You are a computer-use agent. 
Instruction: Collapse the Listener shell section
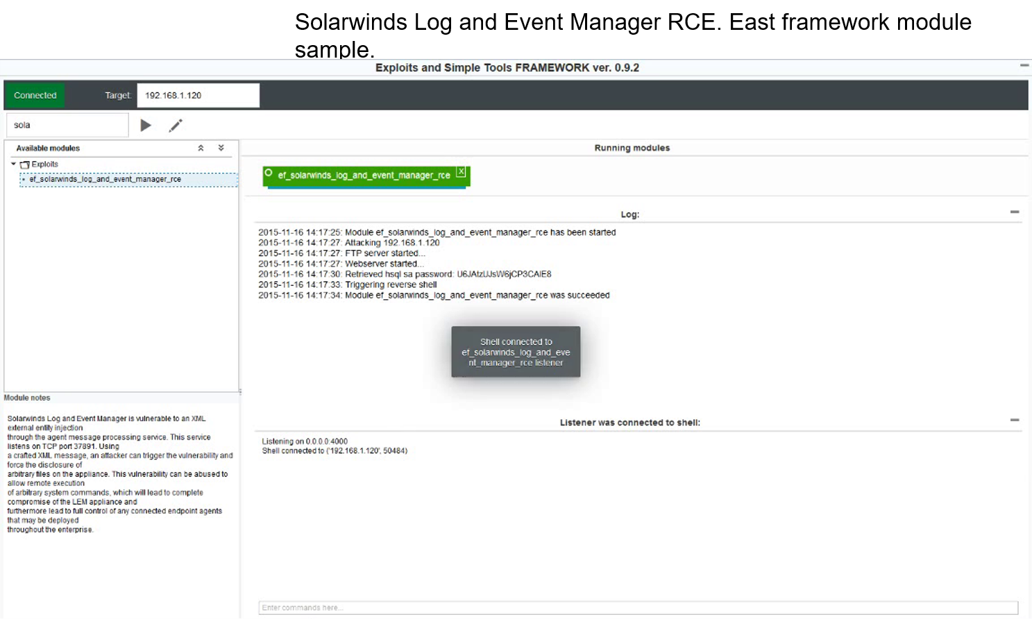pos(1014,421)
